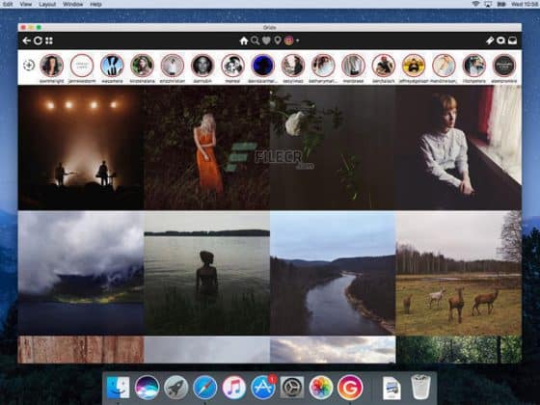The width and height of the screenshot is (540, 405).
Task: Click the Wi-Fi icon in menu bar
Action: point(476,4)
